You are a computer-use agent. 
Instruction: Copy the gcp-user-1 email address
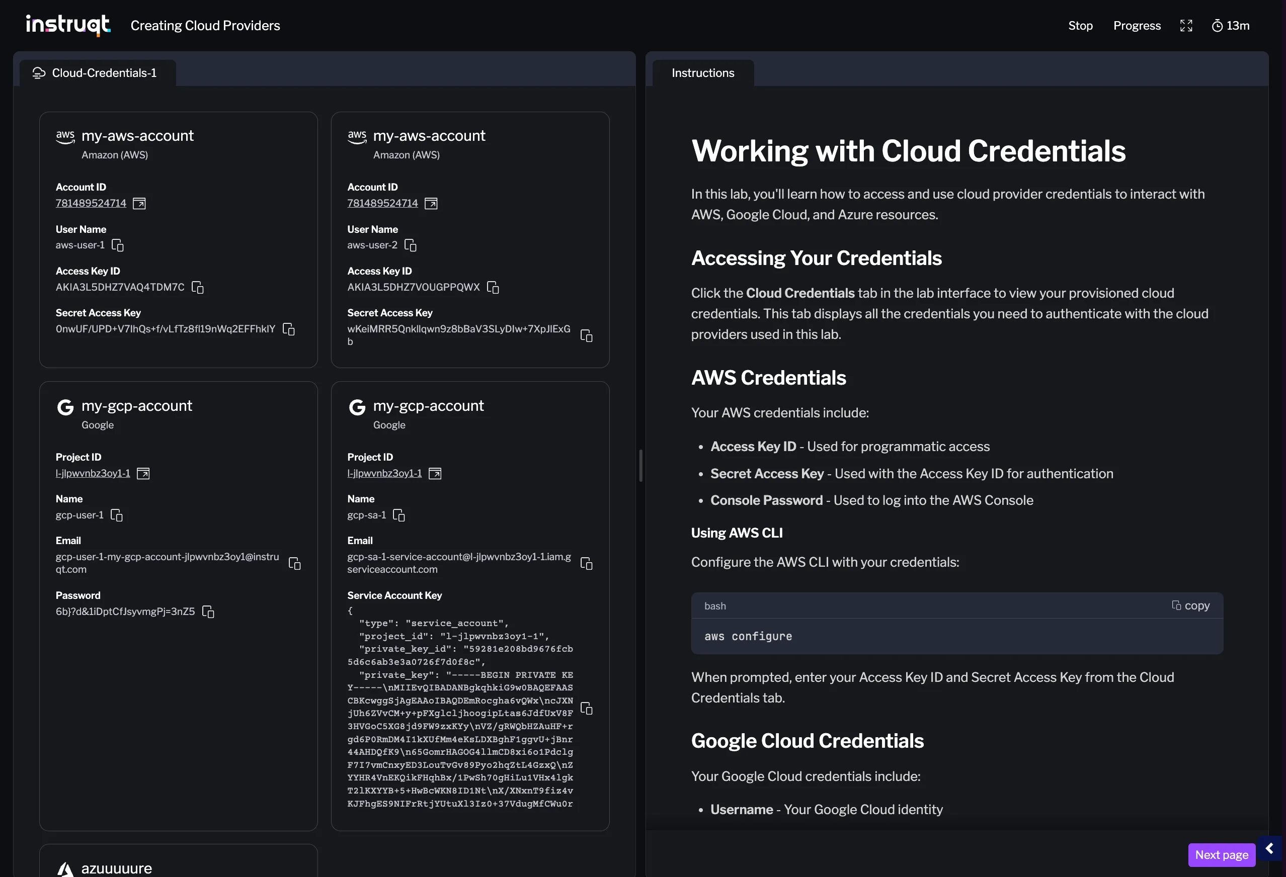click(294, 563)
